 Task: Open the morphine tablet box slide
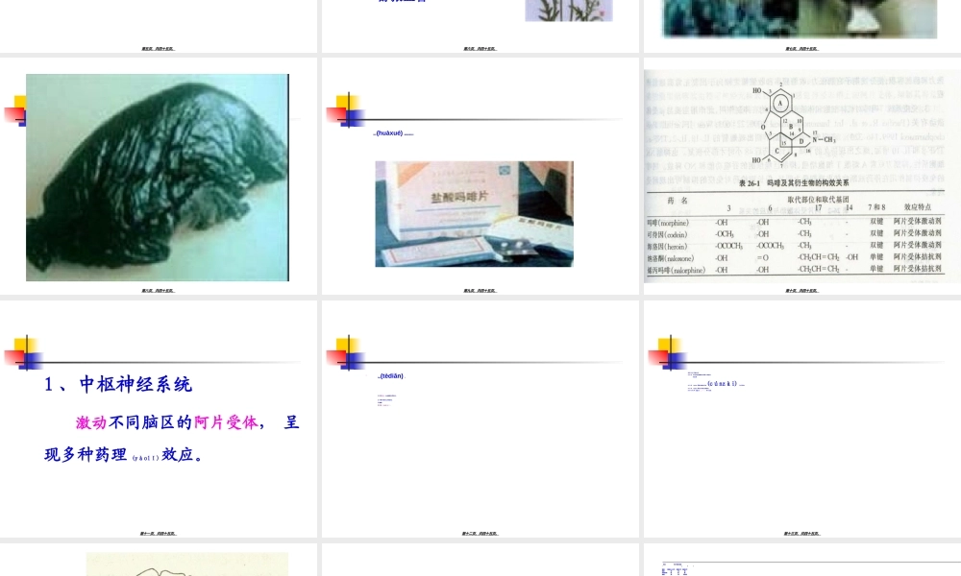coord(480,177)
